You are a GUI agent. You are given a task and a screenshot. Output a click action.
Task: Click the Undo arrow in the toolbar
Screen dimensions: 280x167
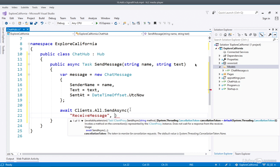point(42,23)
